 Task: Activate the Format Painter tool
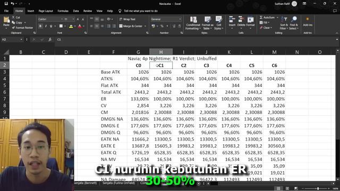[22, 28]
